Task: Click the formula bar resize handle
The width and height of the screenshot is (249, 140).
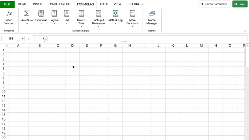Action: 124,42
